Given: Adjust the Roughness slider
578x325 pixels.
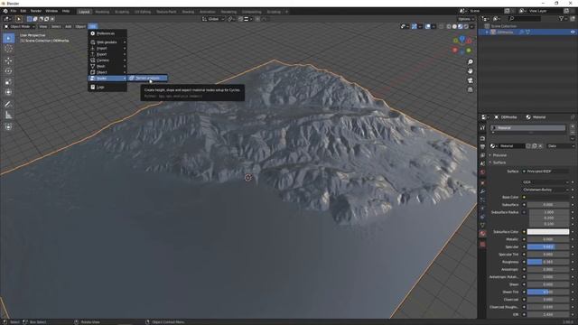Looking at the screenshot, I should coord(548,262).
